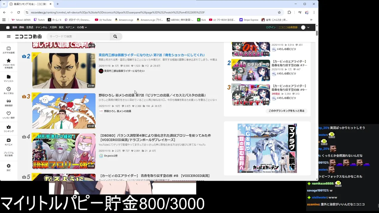Open 生放送 in the top menu

click(30, 27)
